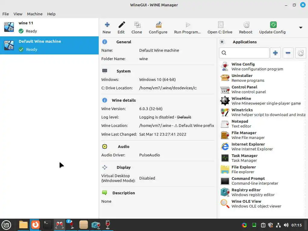Image resolution: width=308 pixels, height=231 pixels.
Task: Open Firefox from the taskbar
Action: coord(35,225)
